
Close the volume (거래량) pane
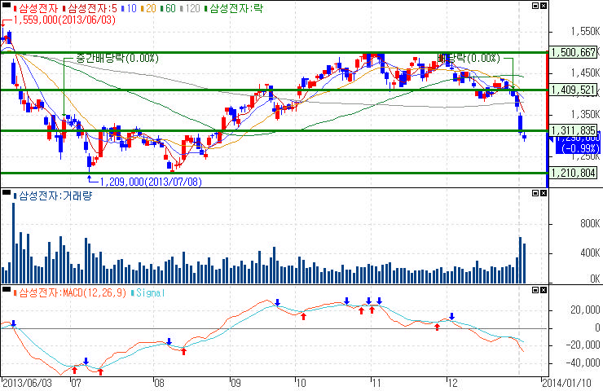pyautogui.click(x=543, y=194)
